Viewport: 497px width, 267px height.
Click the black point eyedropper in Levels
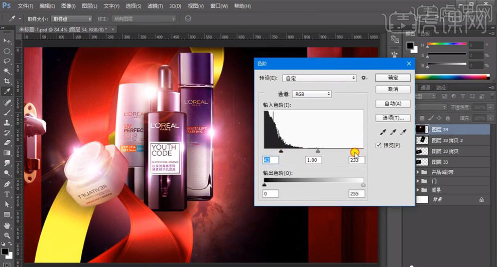[x=383, y=133]
